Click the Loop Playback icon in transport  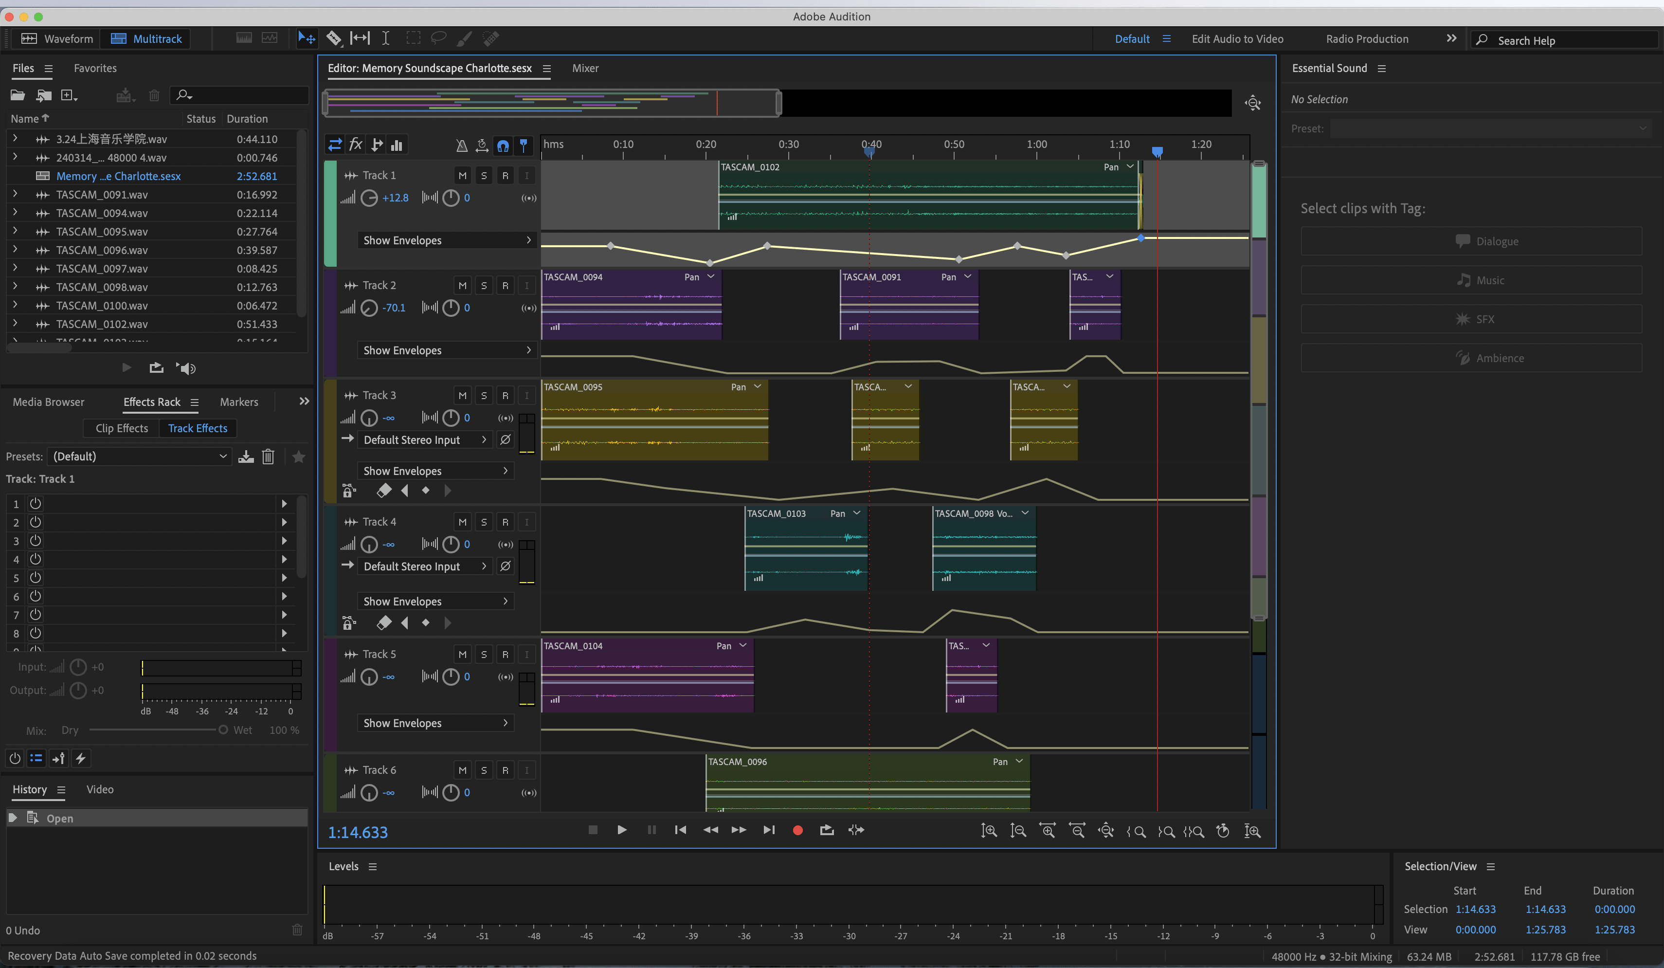(827, 831)
